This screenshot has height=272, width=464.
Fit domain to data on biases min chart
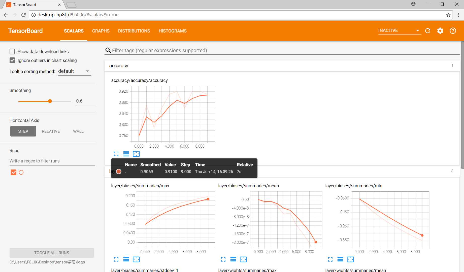[x=350, y=259]
